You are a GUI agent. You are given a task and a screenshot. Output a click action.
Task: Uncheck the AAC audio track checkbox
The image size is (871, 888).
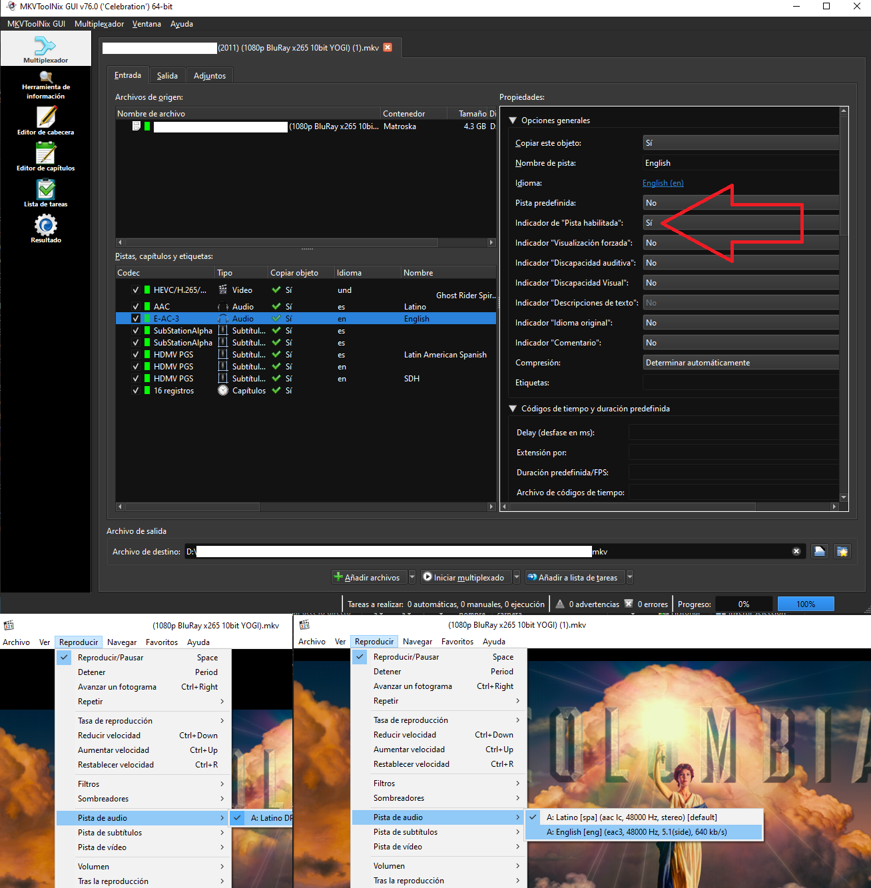pyautogui.click(x=136, y=307)
